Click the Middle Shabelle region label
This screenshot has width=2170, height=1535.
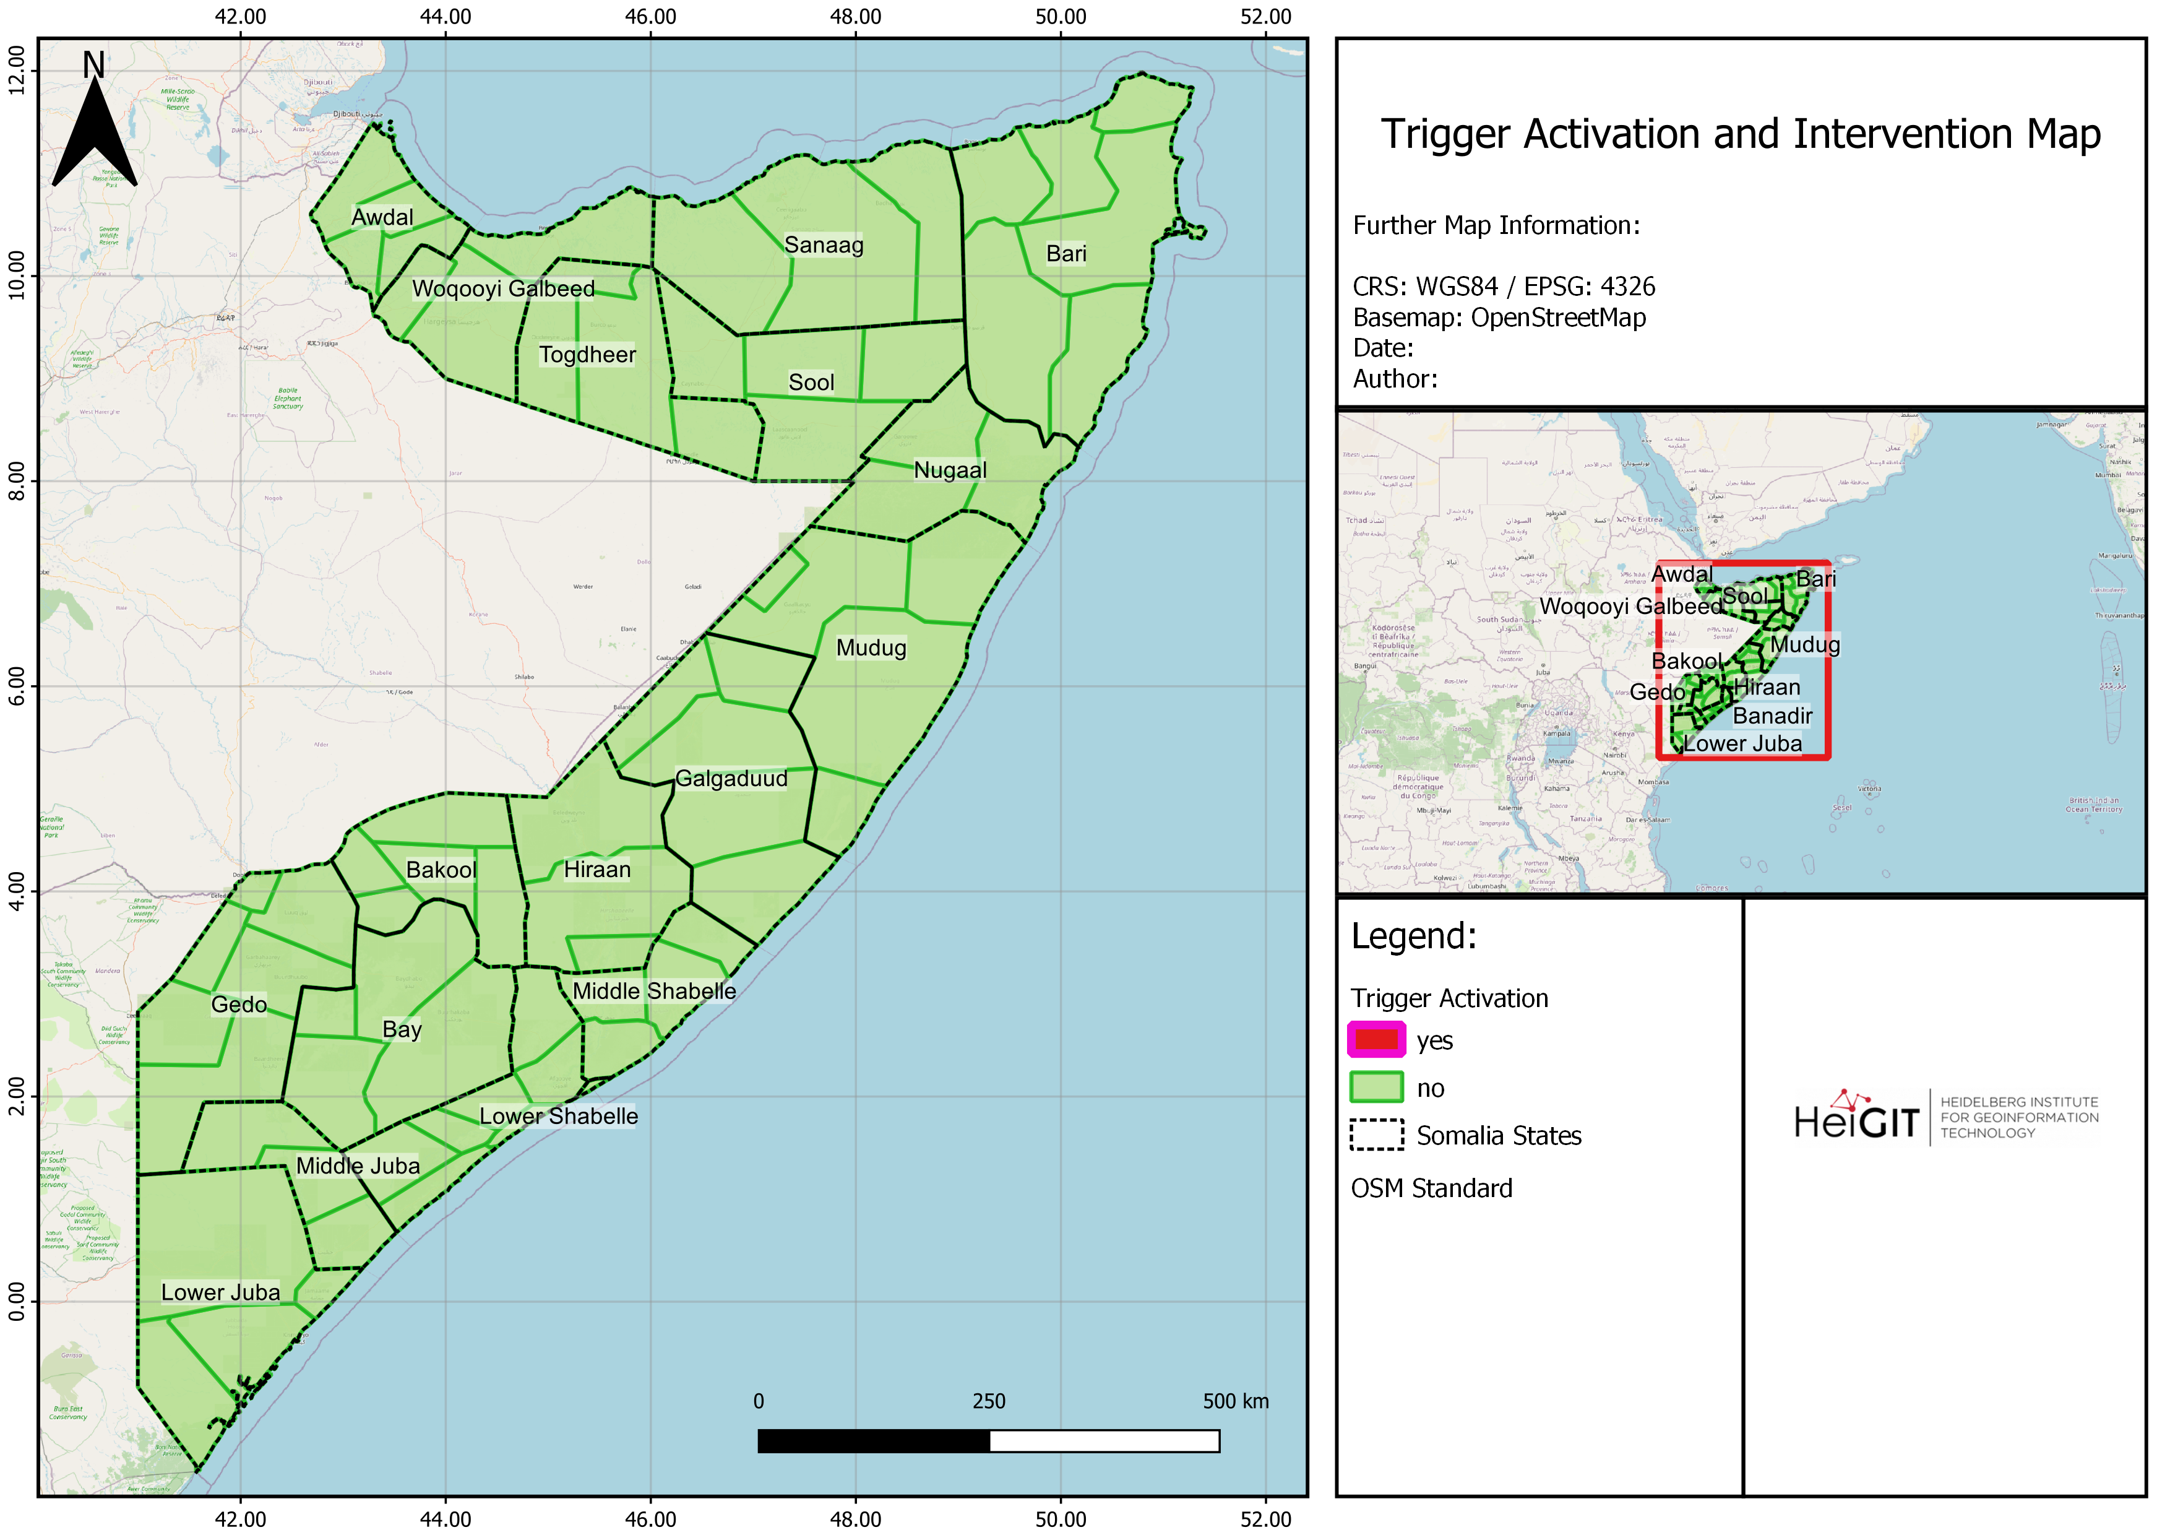(654, 990)
